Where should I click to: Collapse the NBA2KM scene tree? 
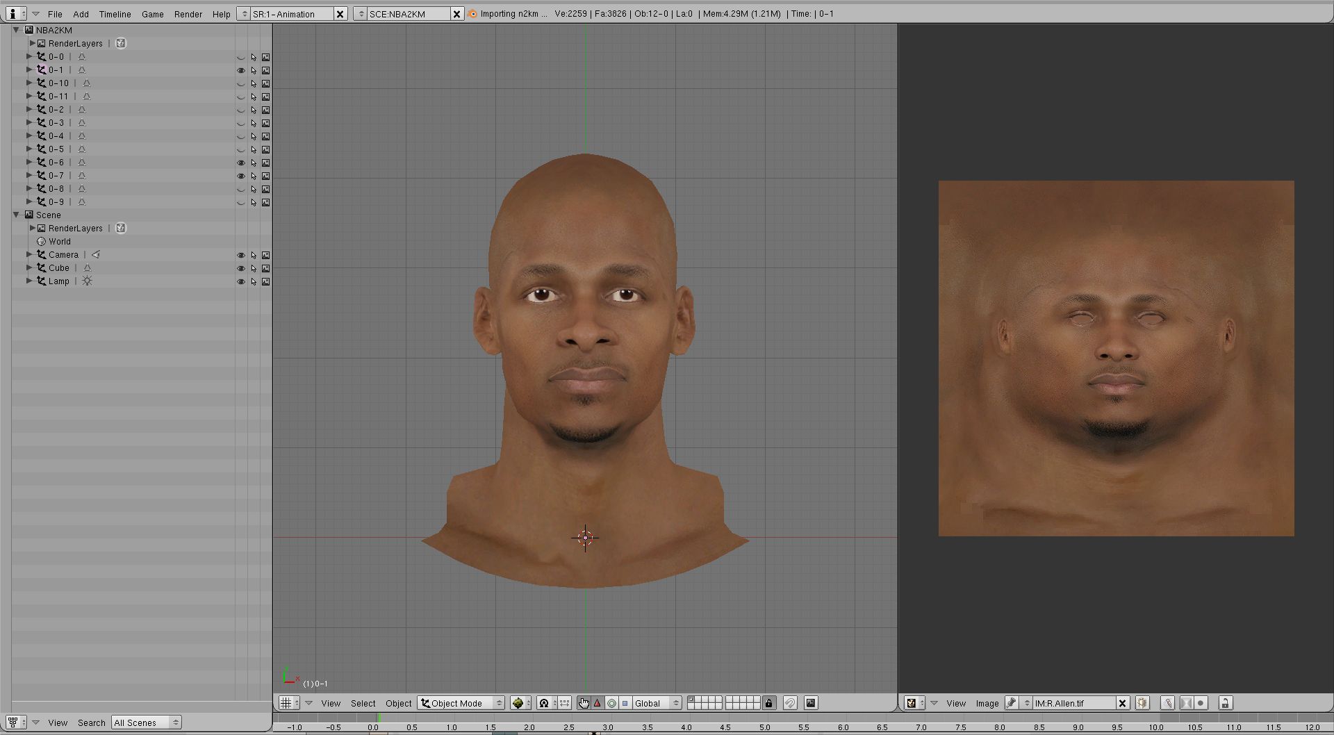(x=16, y=30)
